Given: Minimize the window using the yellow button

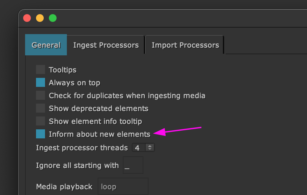Looking at the screenshot, I should tap(40, 18).
